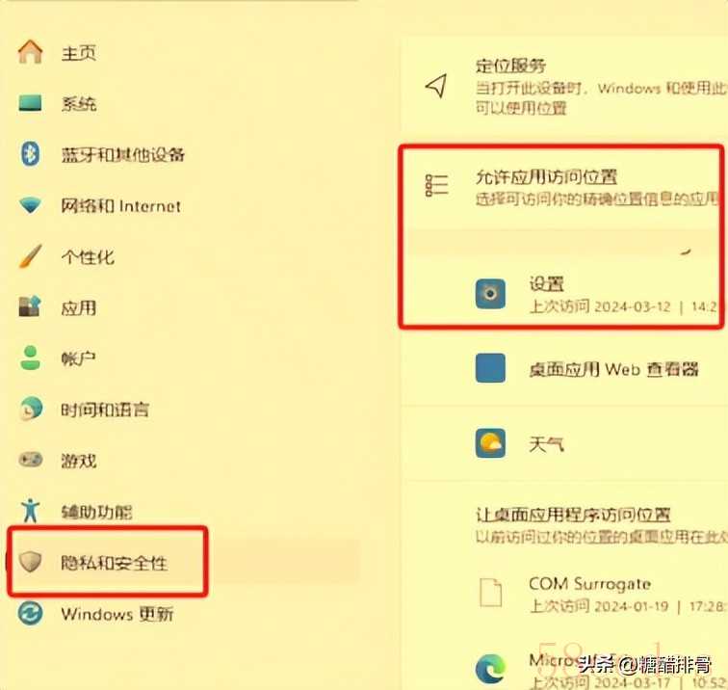Click the gaming controller icon
Image resolution: width=728 pixels, height=690 pixels.
(30, 460)
